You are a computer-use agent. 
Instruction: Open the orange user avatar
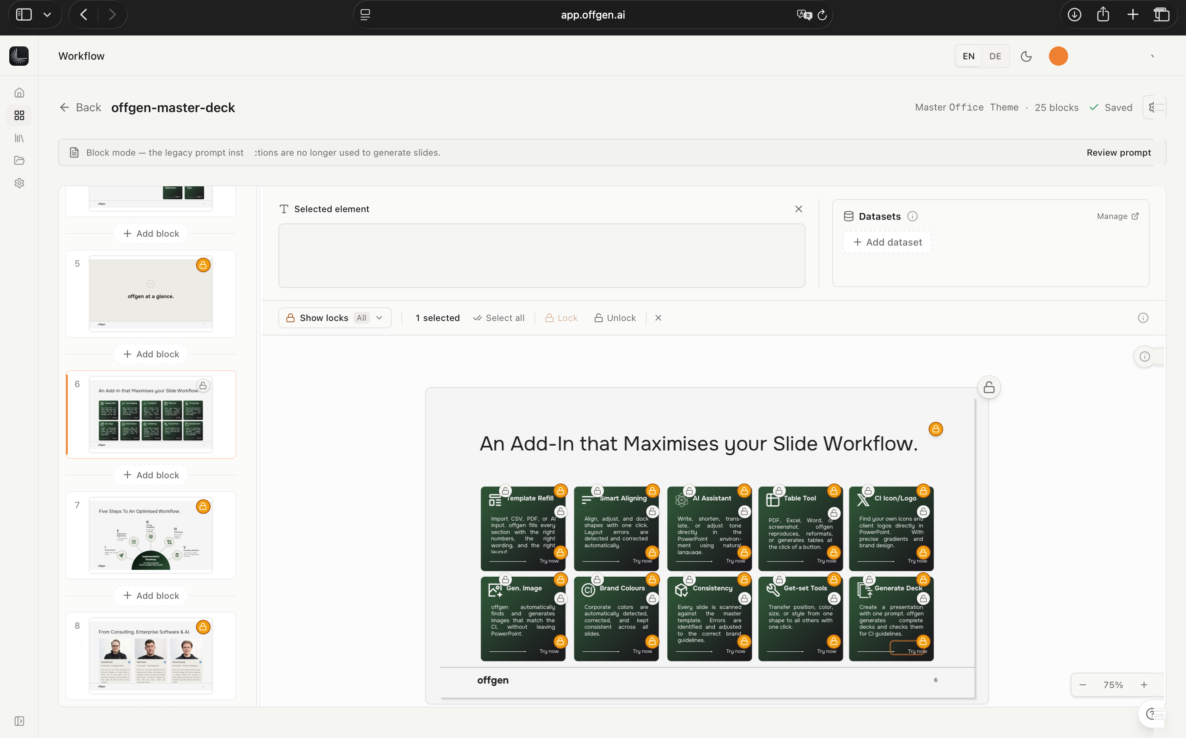coord(1058,56)
